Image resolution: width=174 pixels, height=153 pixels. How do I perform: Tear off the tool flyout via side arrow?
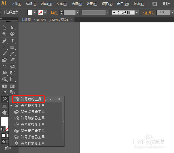pos(63,121)
